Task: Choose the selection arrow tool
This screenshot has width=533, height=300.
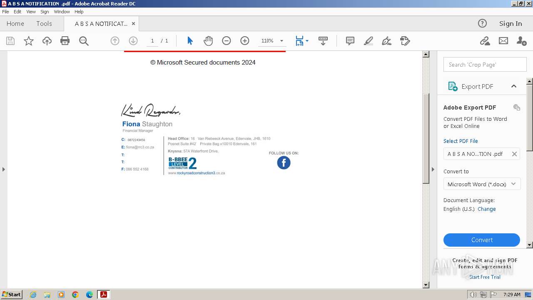Action: (x=190, y=41)
